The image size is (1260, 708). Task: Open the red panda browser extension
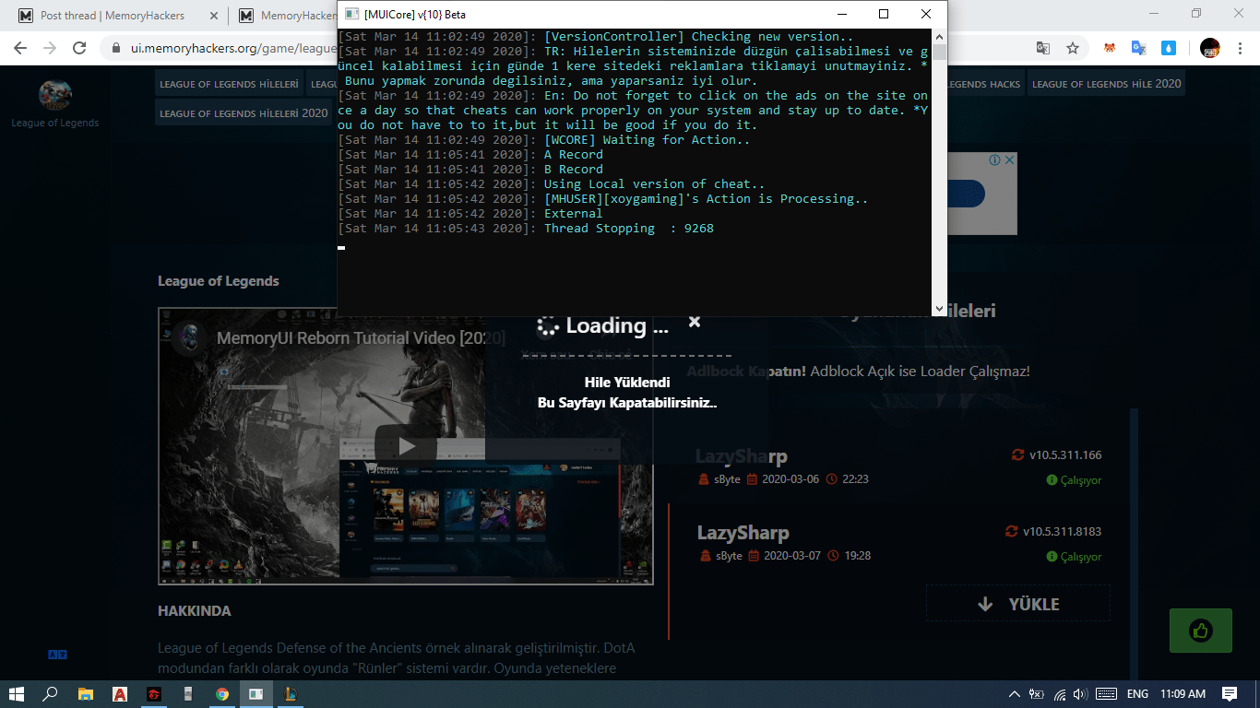click(x=1110, y=48)
